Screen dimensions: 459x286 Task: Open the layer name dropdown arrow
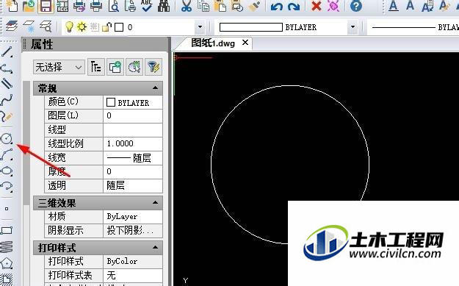[x=200, y=27]
